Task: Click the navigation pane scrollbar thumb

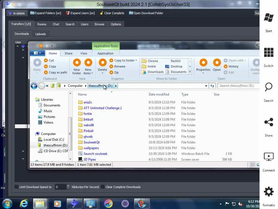Action: [x=70, y=134]
